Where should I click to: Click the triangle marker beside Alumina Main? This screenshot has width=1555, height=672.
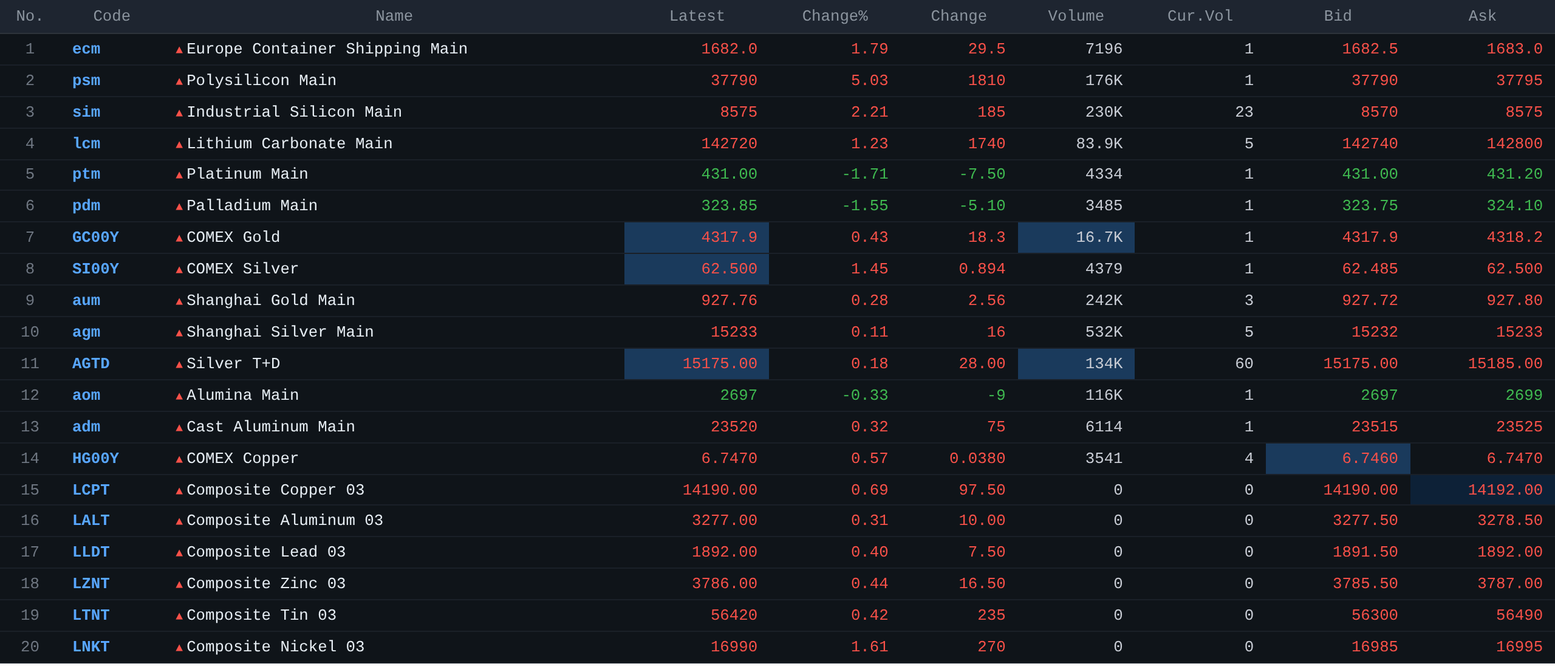pyautogui.click(x=179, y=396)
